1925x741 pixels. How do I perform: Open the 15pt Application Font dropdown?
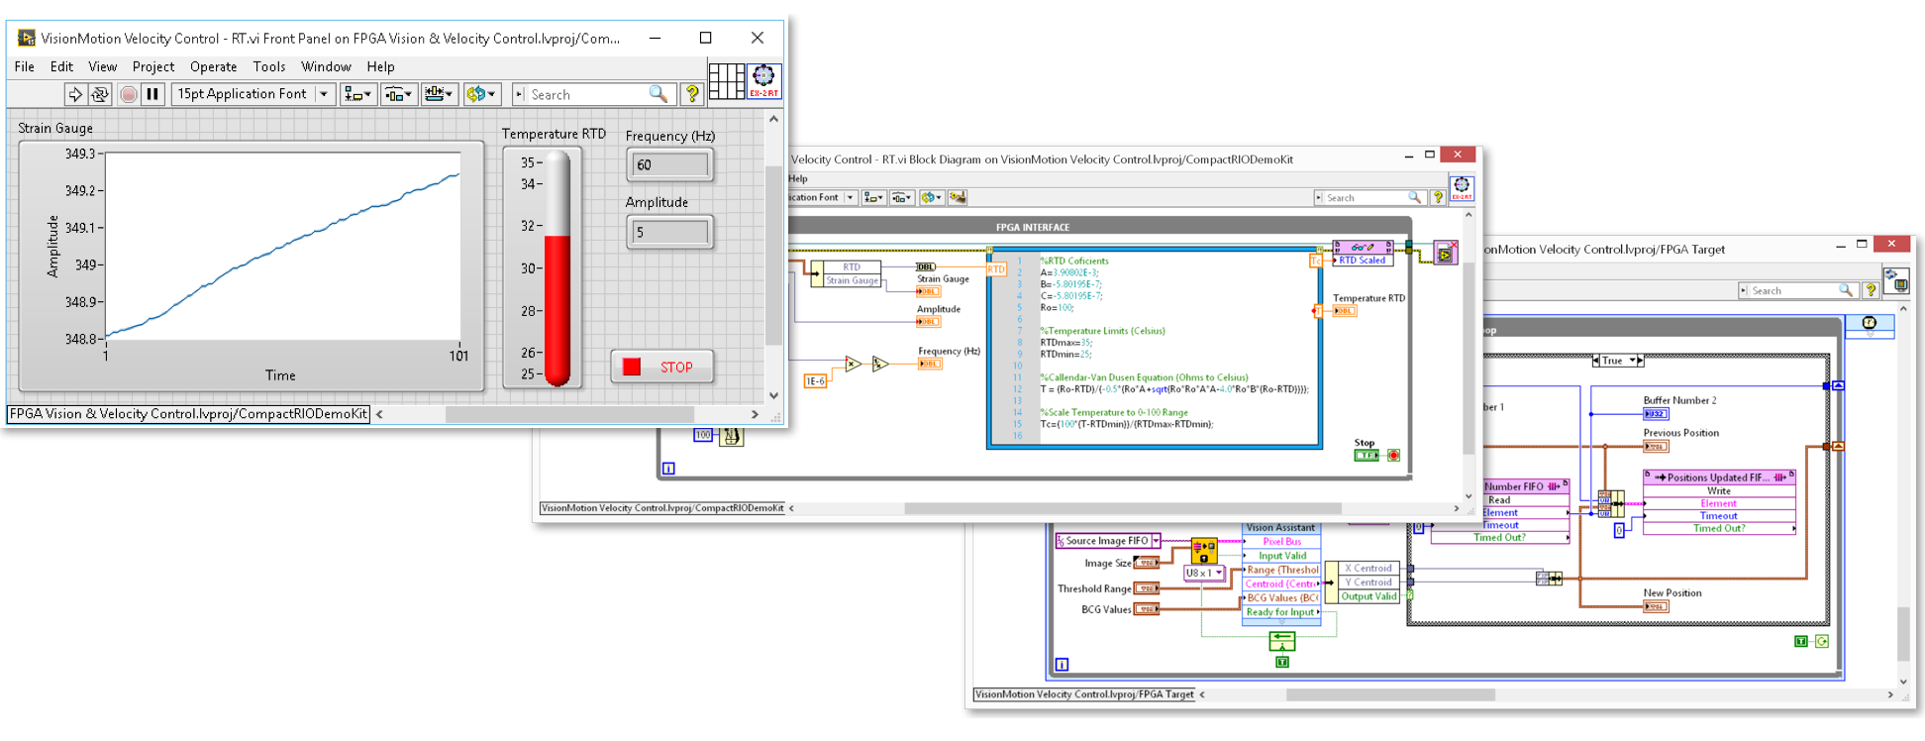253,93
